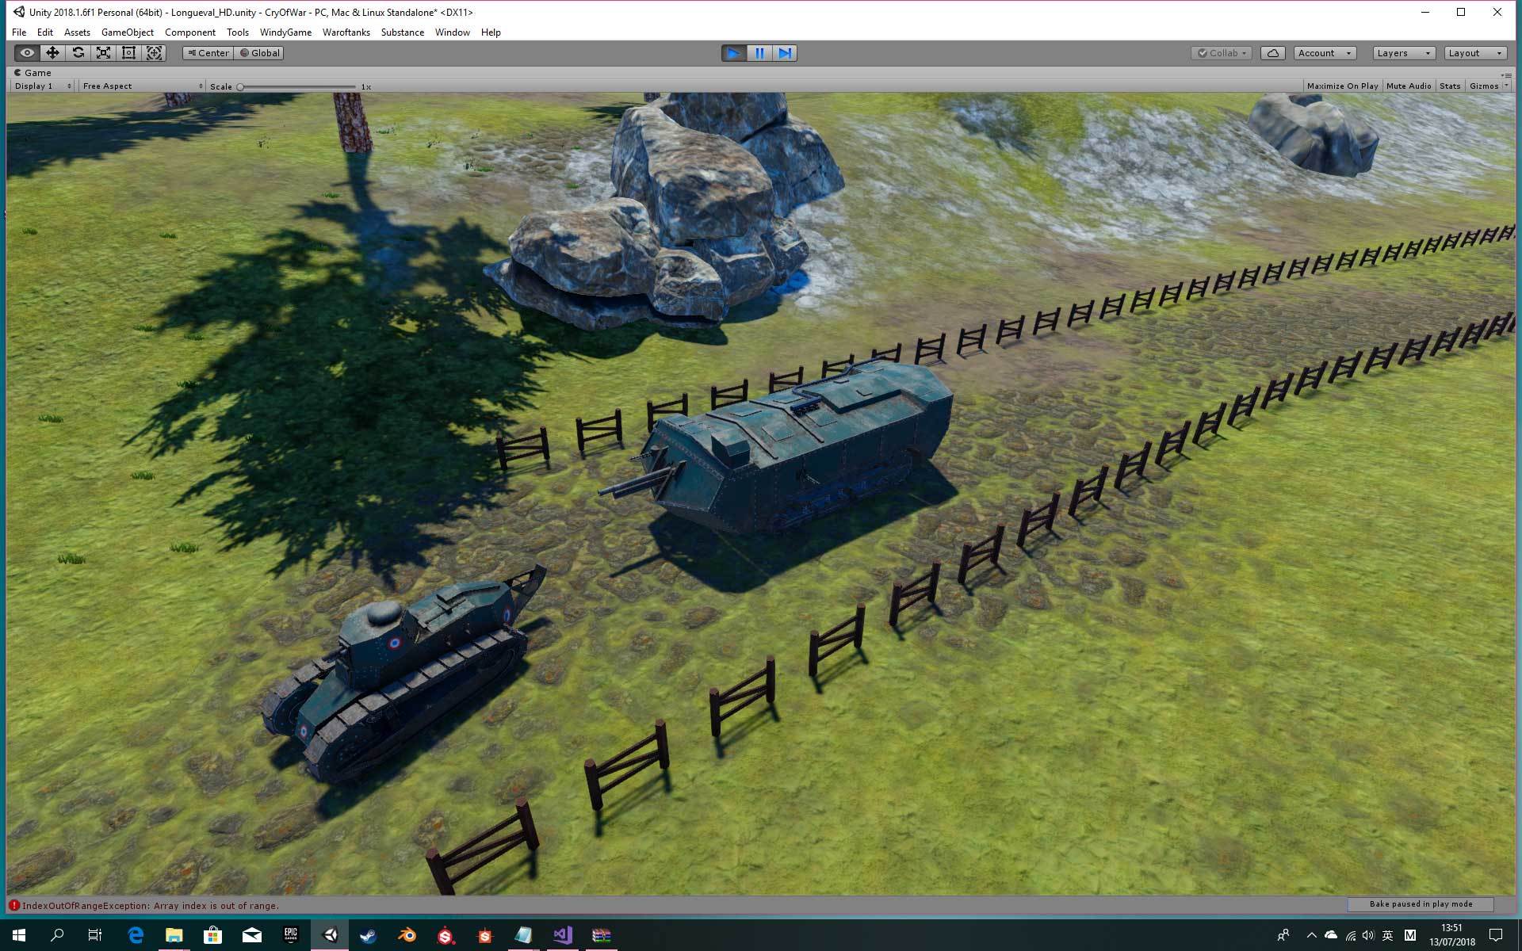Open the Layout dropdown
Viewport: 1522px width, 951px height.
click(x=1475, y=53)
